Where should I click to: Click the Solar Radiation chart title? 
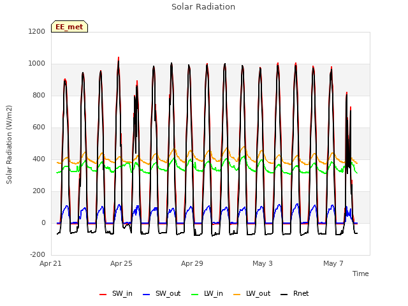tap(203, 7)
